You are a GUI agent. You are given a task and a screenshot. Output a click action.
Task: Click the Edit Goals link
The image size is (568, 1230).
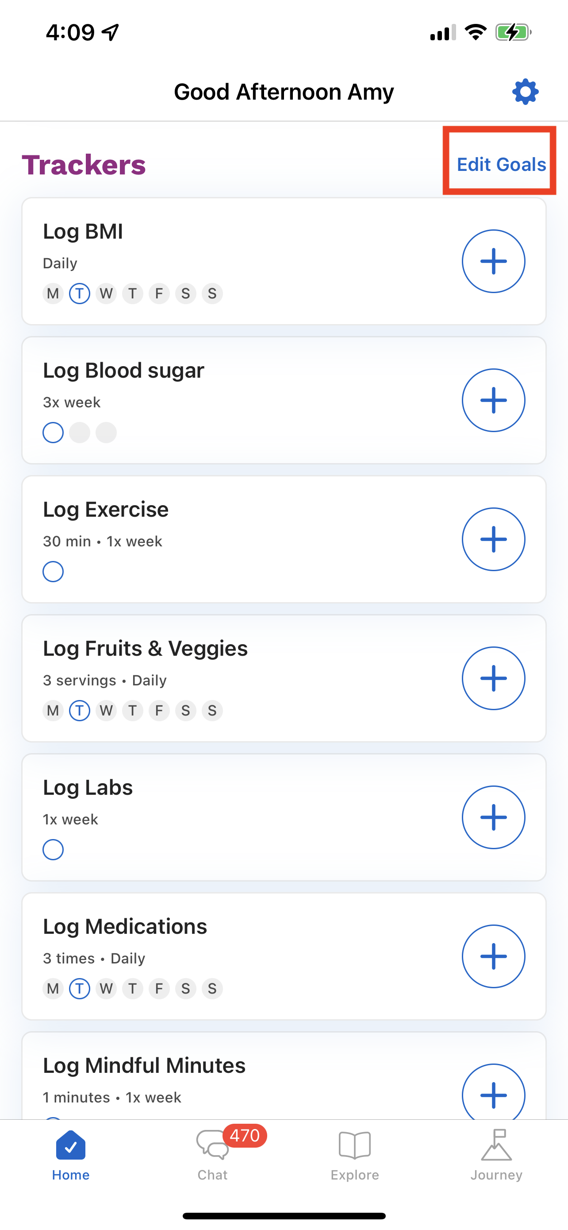click(x=501, y=164)
